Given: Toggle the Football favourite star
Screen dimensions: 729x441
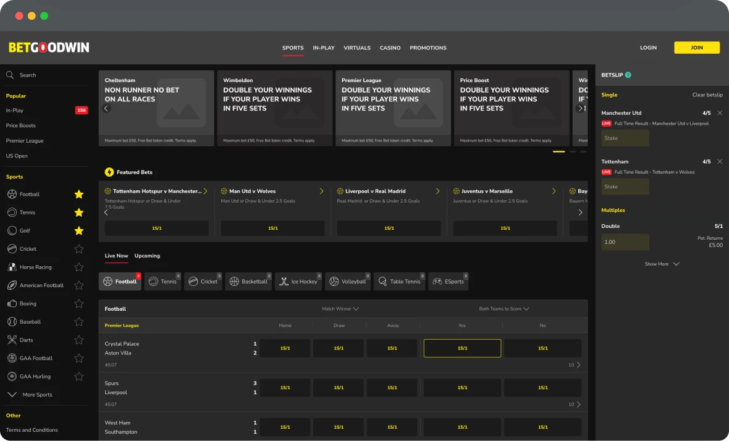Looking at the screenshot, I should tap(79, 194).
